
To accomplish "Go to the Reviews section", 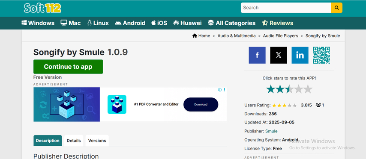I will (x=278, y=23).
